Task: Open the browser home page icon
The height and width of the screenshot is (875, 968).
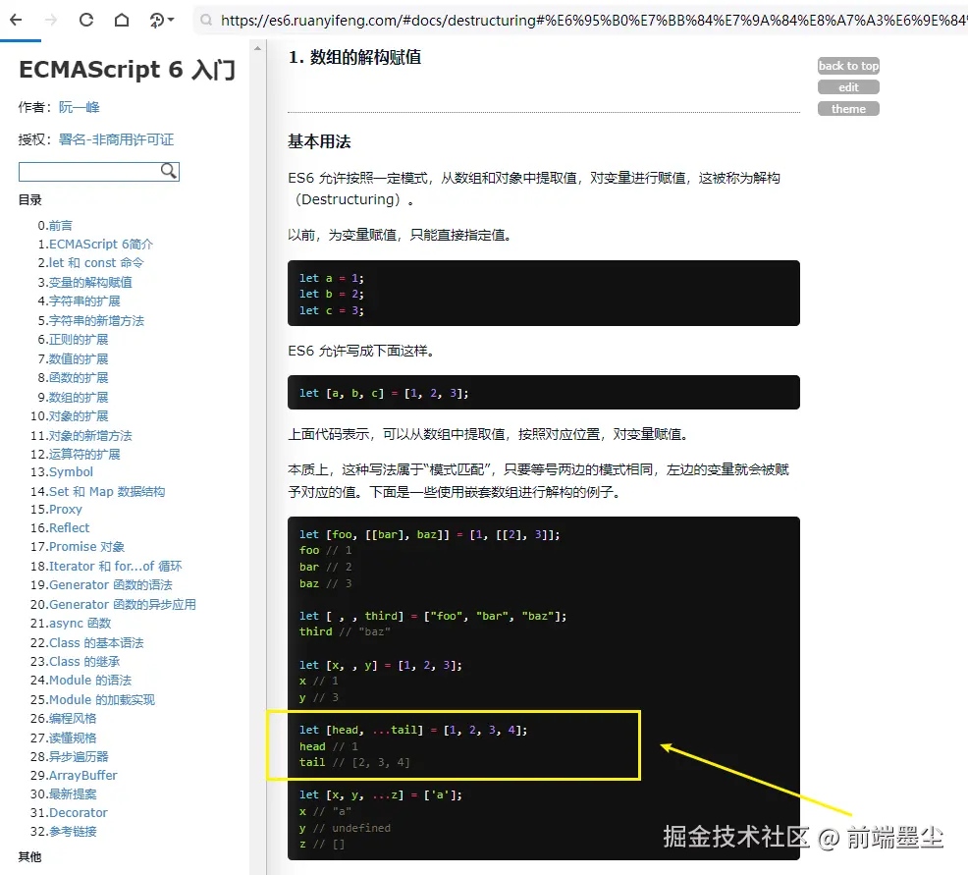Action: (x=122, y=19)
